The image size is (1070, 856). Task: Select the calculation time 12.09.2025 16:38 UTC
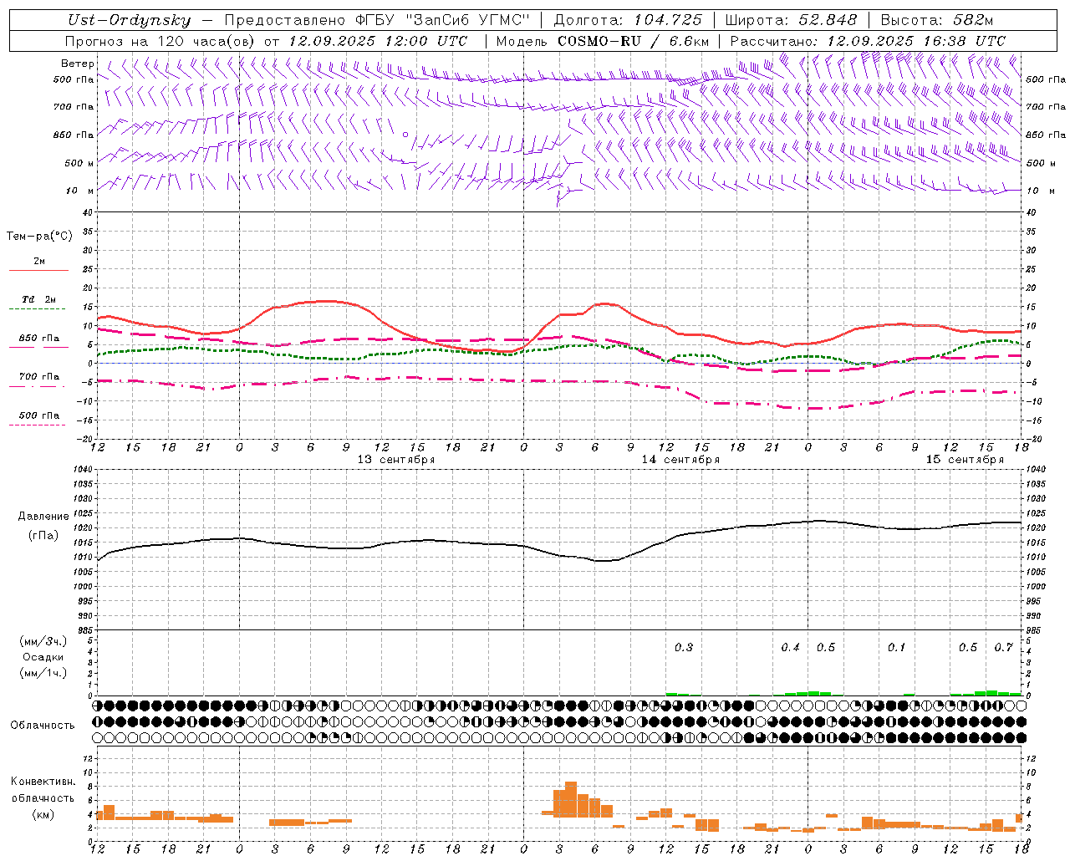coord(915,41)
